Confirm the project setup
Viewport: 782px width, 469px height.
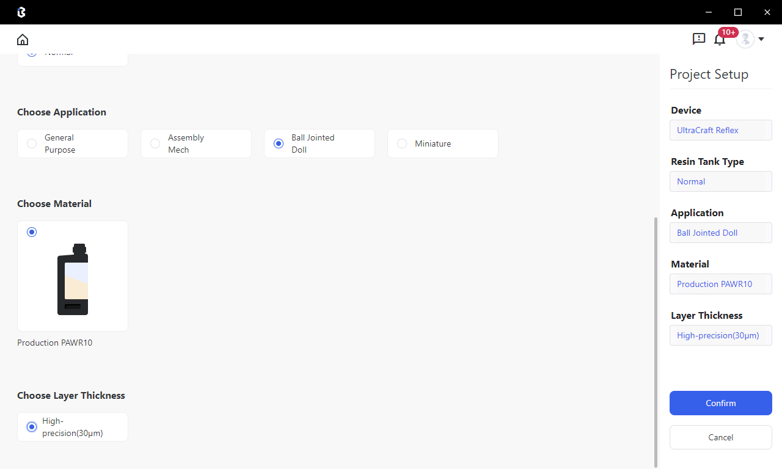720,403
